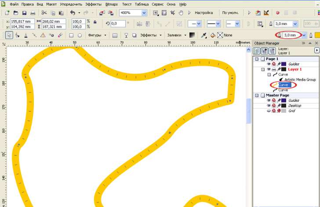The width and height of the screenshot is (320, 207).
Task: Click the Undo arrow icon
Action: (73, 13)
